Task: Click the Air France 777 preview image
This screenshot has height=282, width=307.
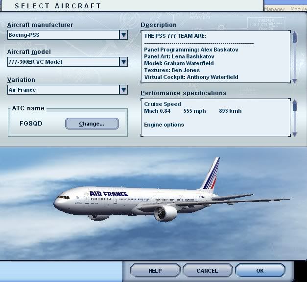Action: click(154, 204)
